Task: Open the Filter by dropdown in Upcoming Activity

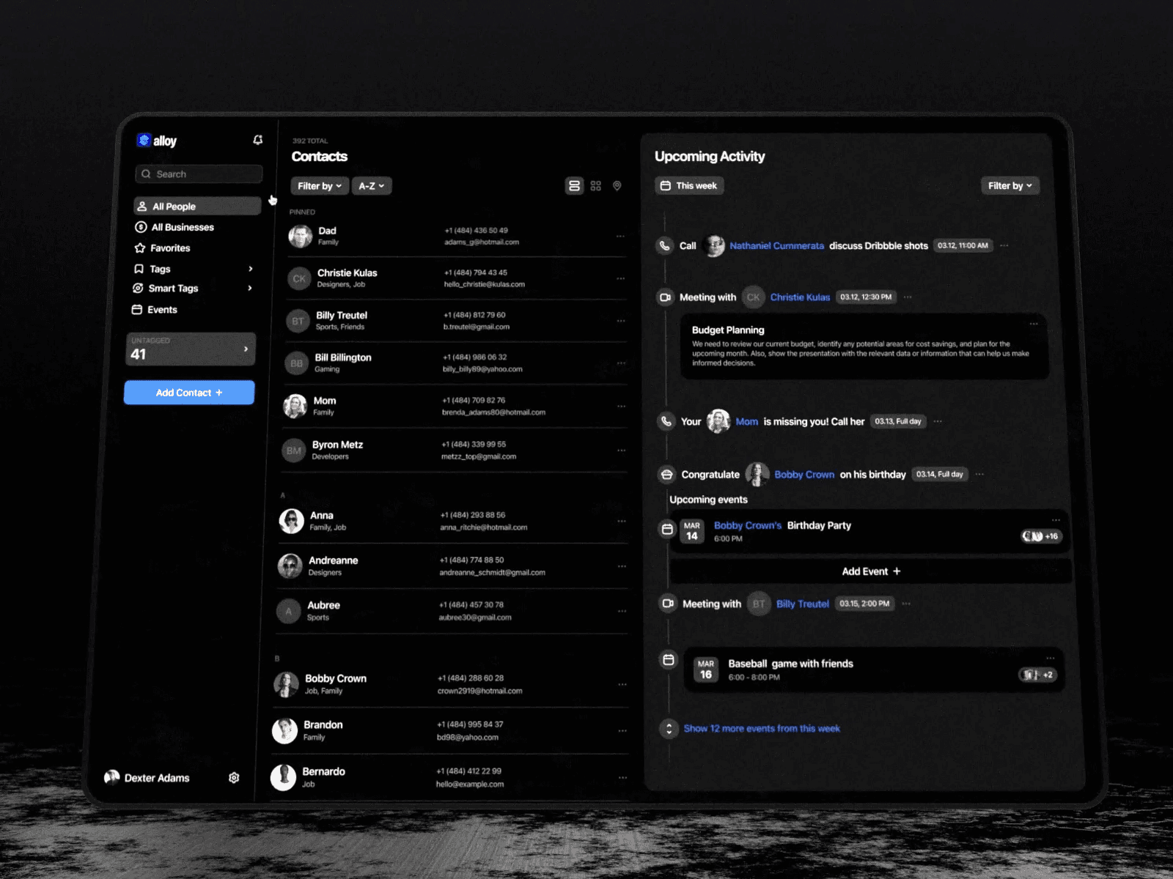Action: pos(1010,185)
